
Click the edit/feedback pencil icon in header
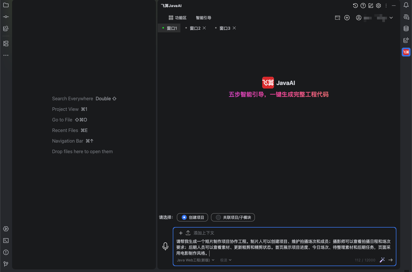[x=371, y=5]
